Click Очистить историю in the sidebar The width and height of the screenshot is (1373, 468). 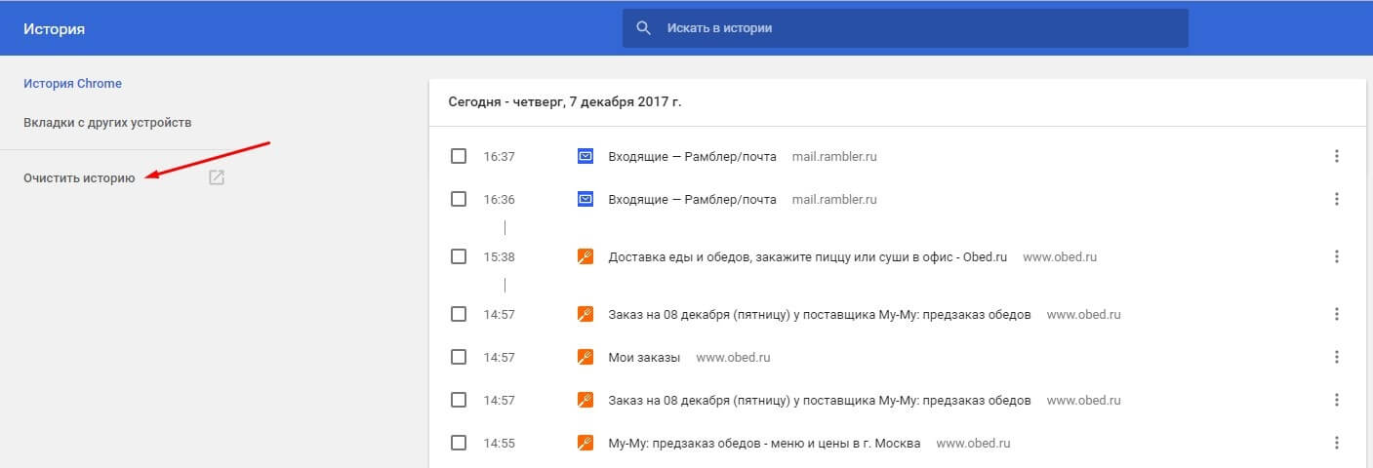[x=79, y=178]
